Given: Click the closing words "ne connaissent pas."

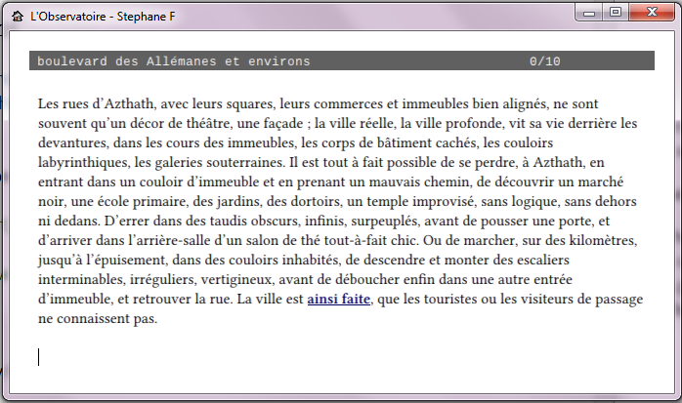Looking at the screenshot, I should click(x=98, y=319).
